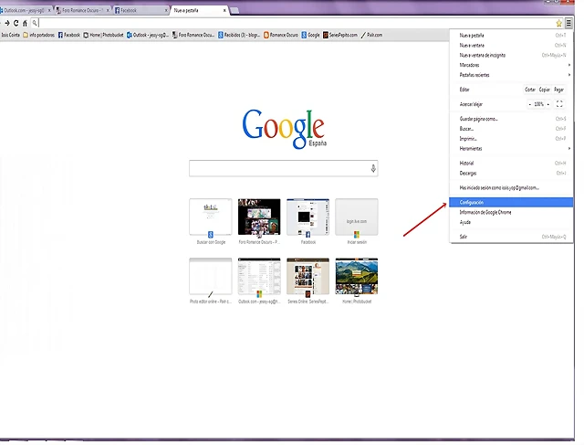The image size is (584, 445).
Task: Open Configuración in the Chrome menu
Action: pos(511,203)
